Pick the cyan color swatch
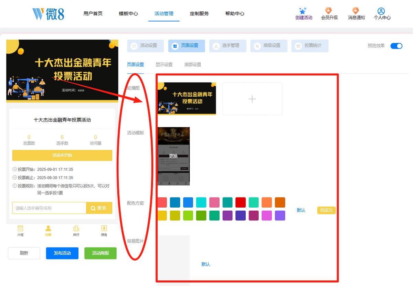The image size is (413, 286). tap(201, 202)
